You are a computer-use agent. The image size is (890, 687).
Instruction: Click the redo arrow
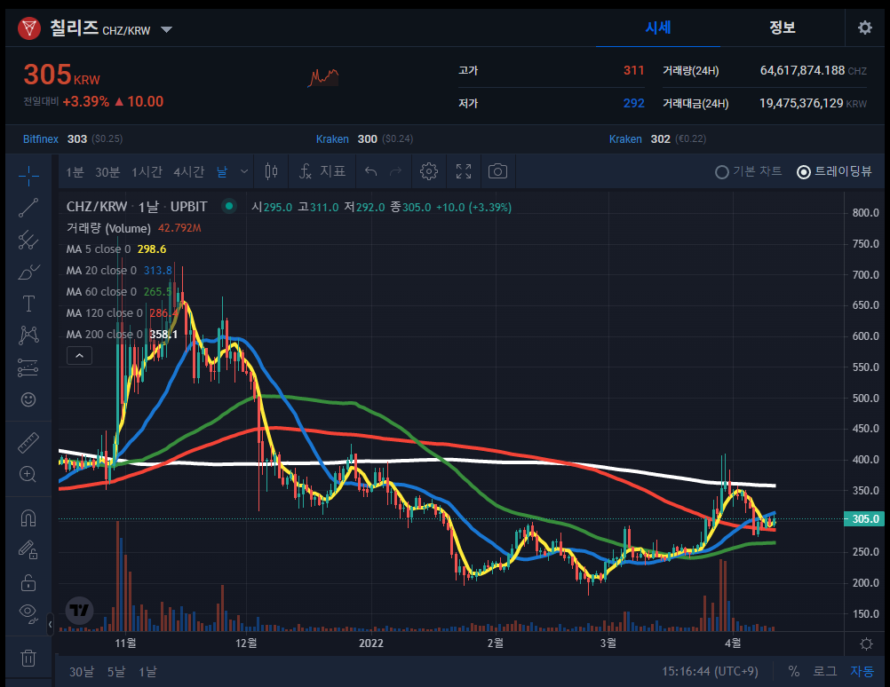point(395,171)
